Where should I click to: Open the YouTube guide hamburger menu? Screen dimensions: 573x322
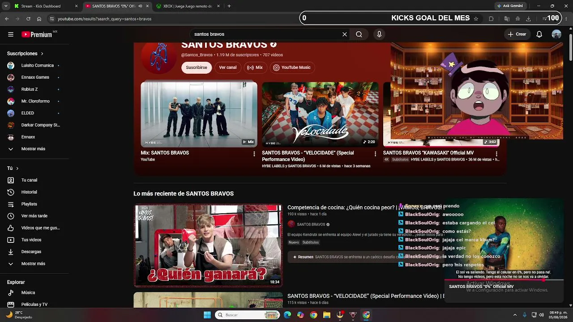click(11, 34)
